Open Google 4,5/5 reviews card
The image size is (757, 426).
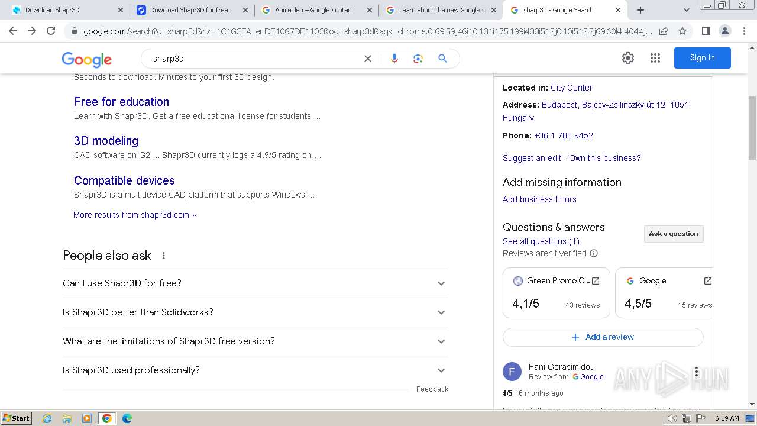tap(664, 293)
